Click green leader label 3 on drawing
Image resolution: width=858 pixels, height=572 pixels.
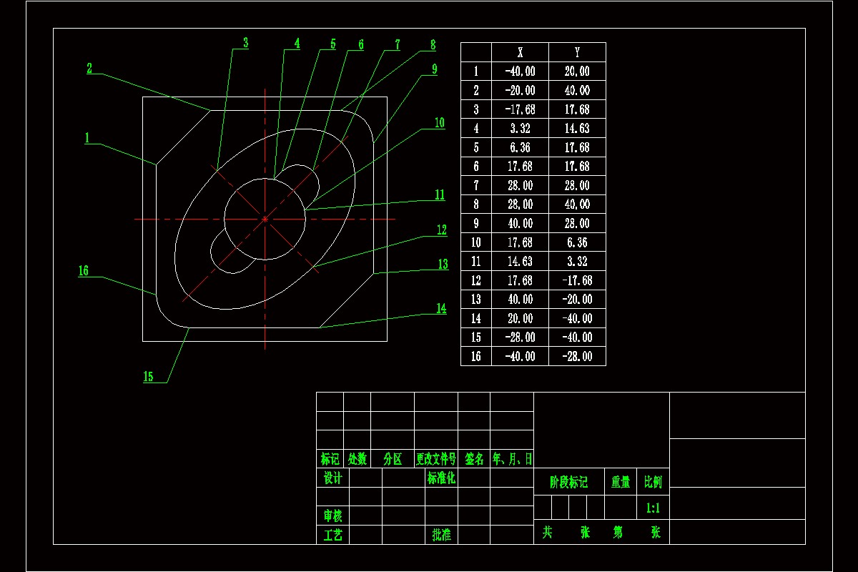[245, 43]
